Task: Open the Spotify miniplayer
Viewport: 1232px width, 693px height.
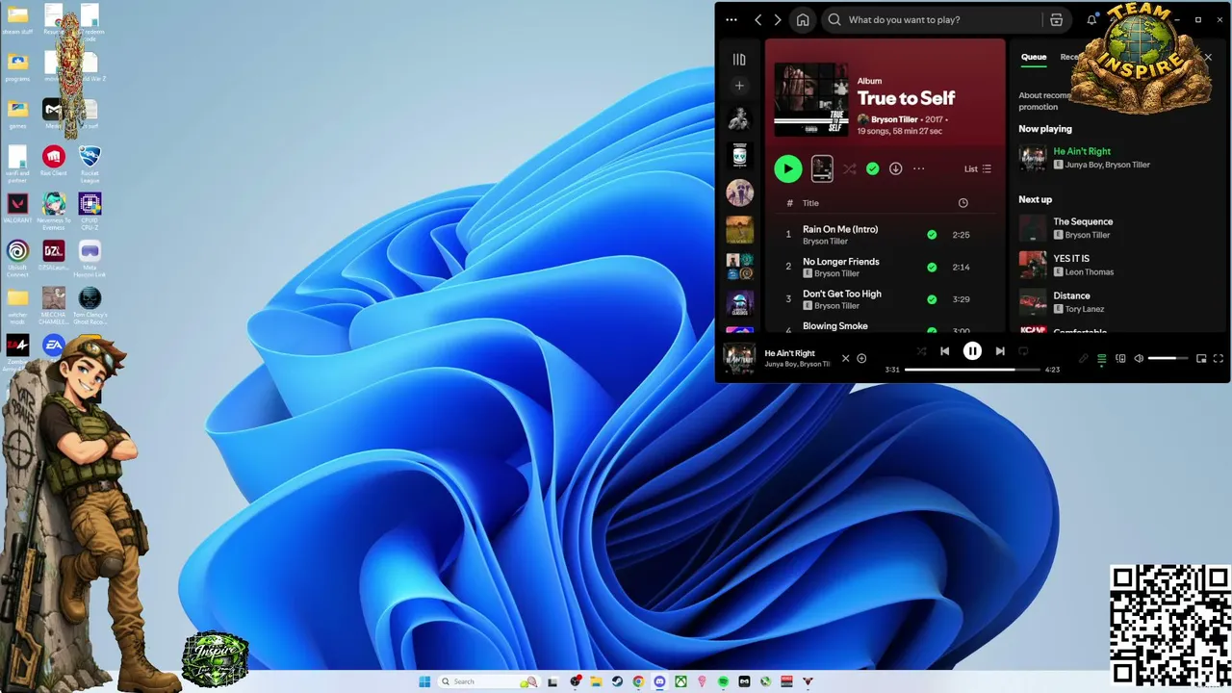Action: (1201, 358)
